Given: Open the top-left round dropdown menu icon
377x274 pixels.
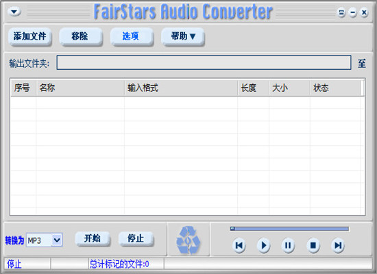Looking at the screenshot, I should [14, 12].
